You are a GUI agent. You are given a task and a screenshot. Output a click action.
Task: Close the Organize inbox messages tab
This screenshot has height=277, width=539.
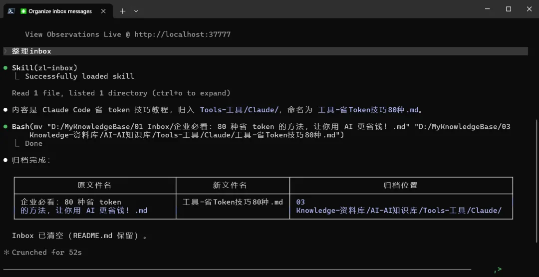(103, 11)
